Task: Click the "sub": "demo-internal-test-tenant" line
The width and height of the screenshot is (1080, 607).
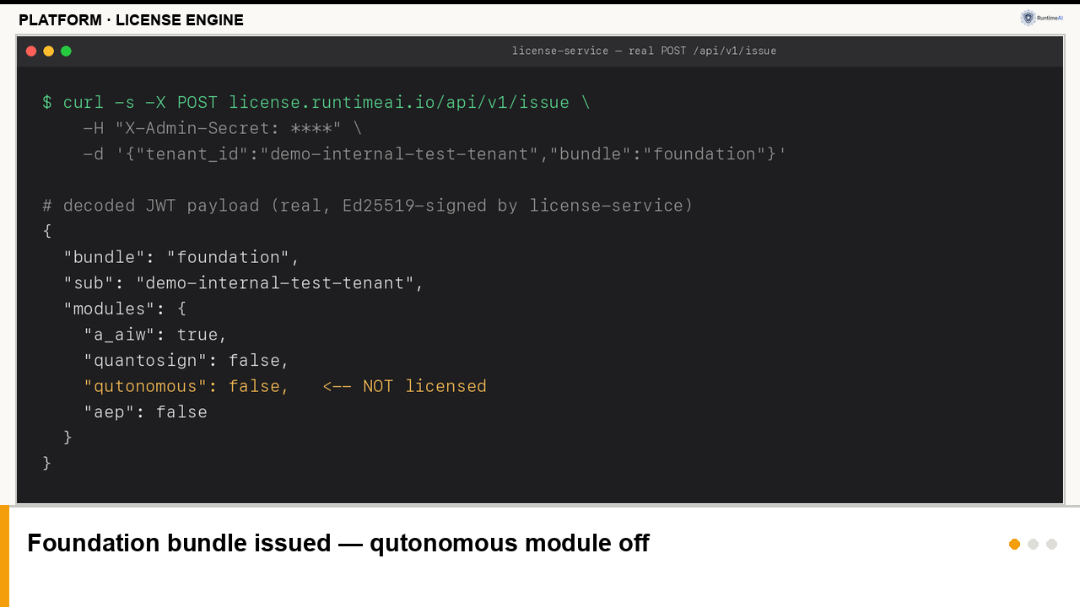Action: (244, 283)
